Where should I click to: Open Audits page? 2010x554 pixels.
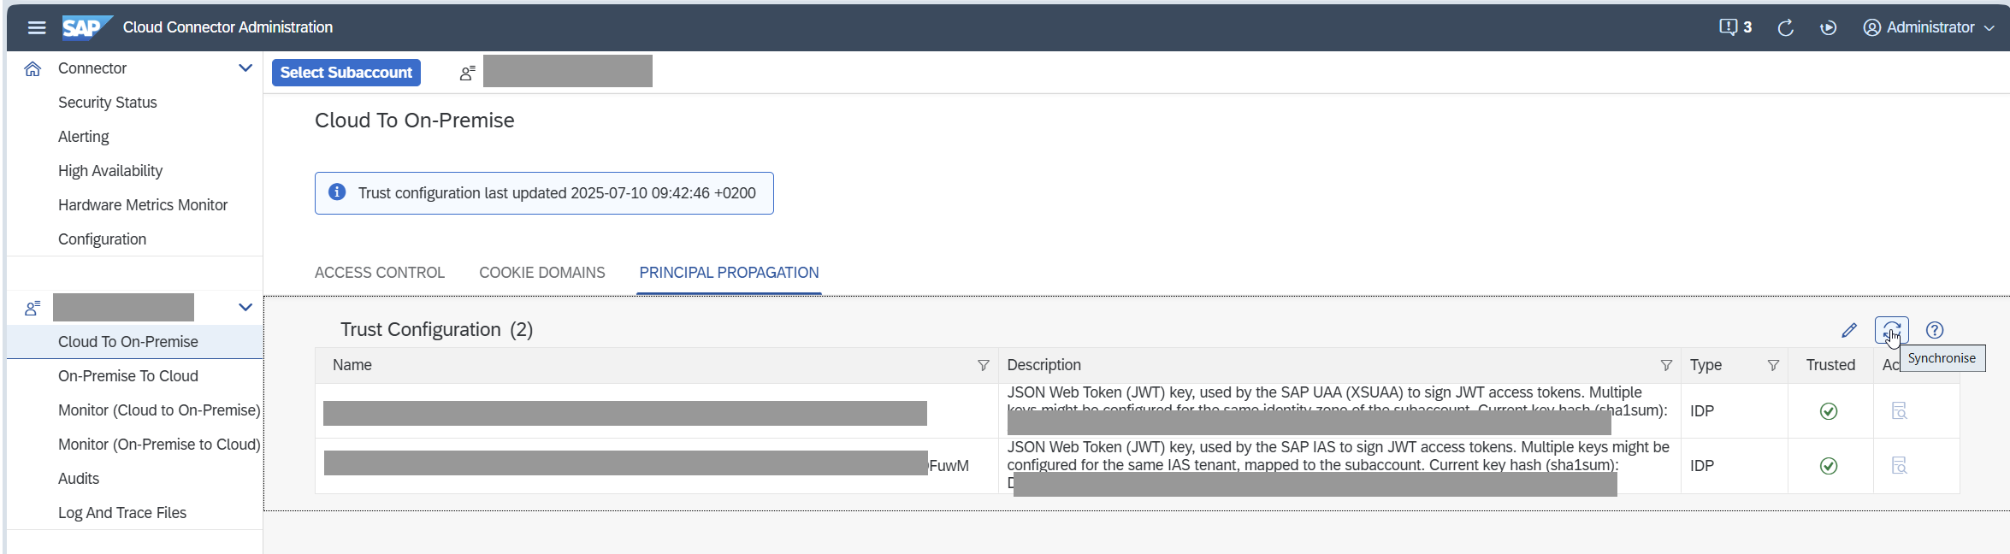(x=79, y=479)
